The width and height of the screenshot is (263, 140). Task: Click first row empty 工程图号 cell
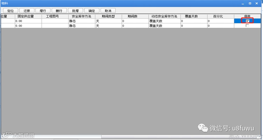point(55,21)
